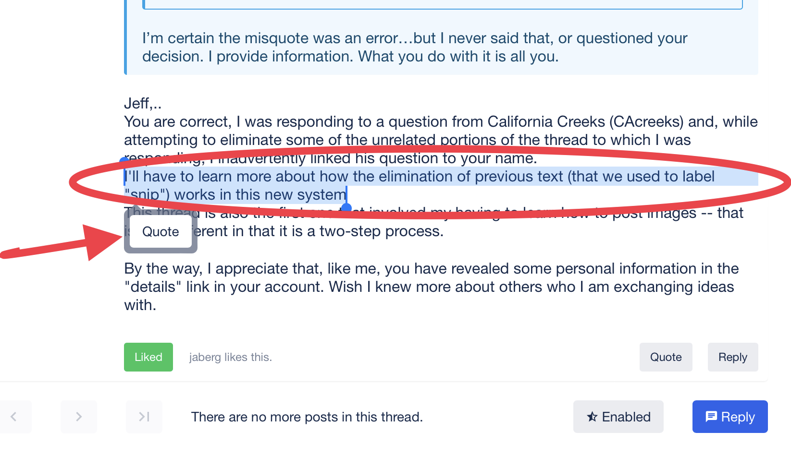Click the 'Jeff,..' greeting line

pyautogui.click(x=143, y=103)
